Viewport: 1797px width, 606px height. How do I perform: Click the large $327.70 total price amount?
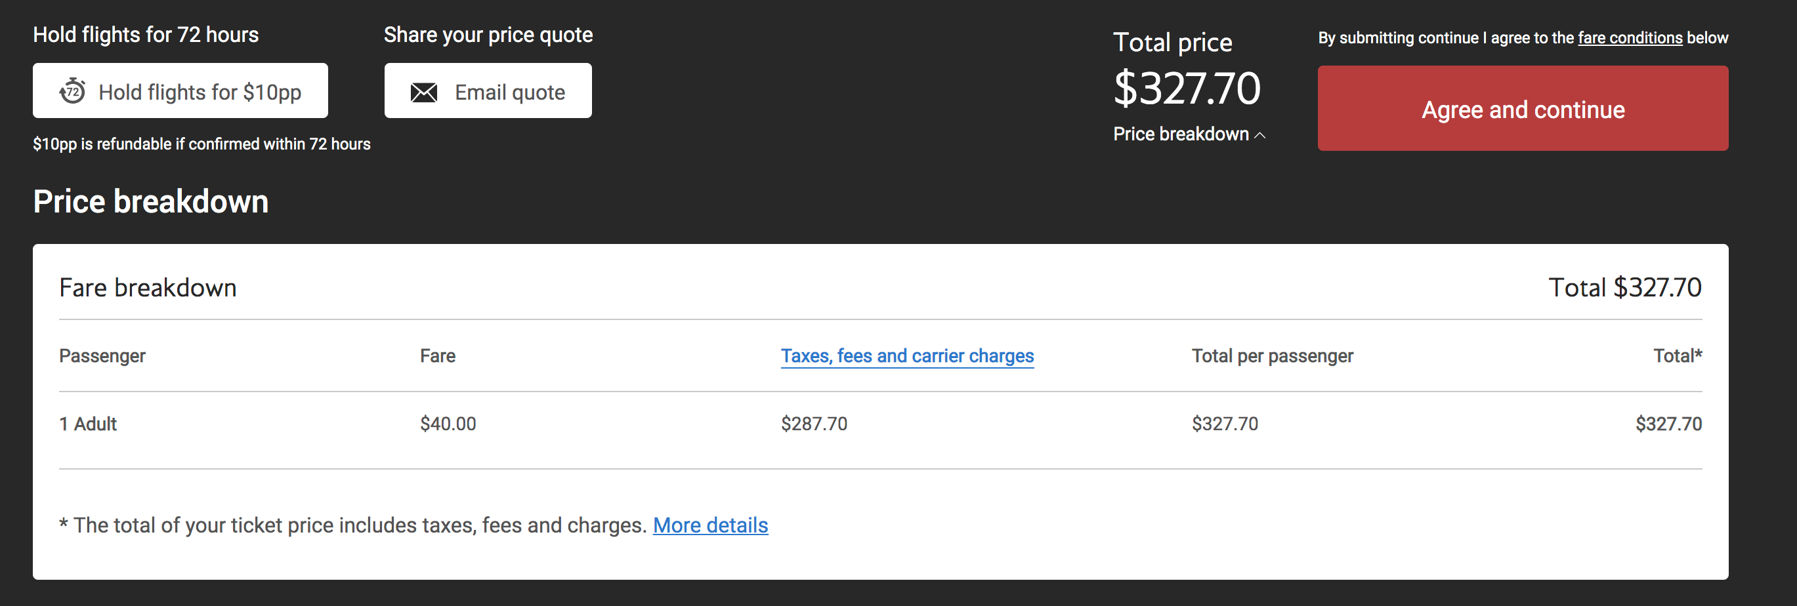(1187, 89)
